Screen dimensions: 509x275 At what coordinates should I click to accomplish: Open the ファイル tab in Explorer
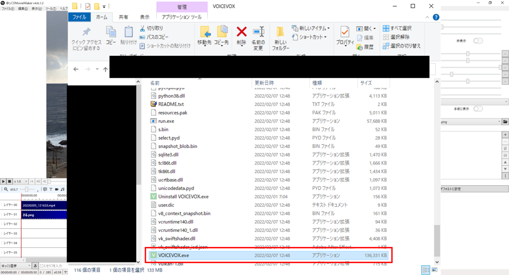(80, 17)
